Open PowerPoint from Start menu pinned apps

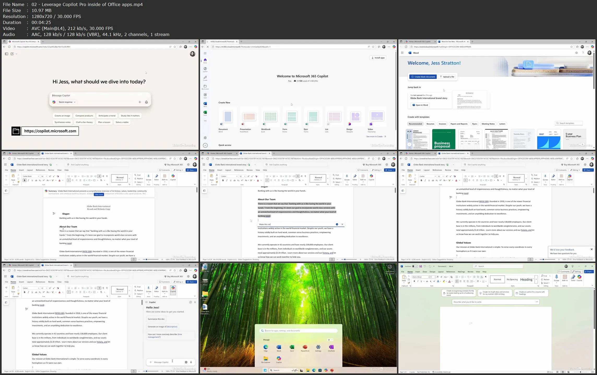point(305,348)
